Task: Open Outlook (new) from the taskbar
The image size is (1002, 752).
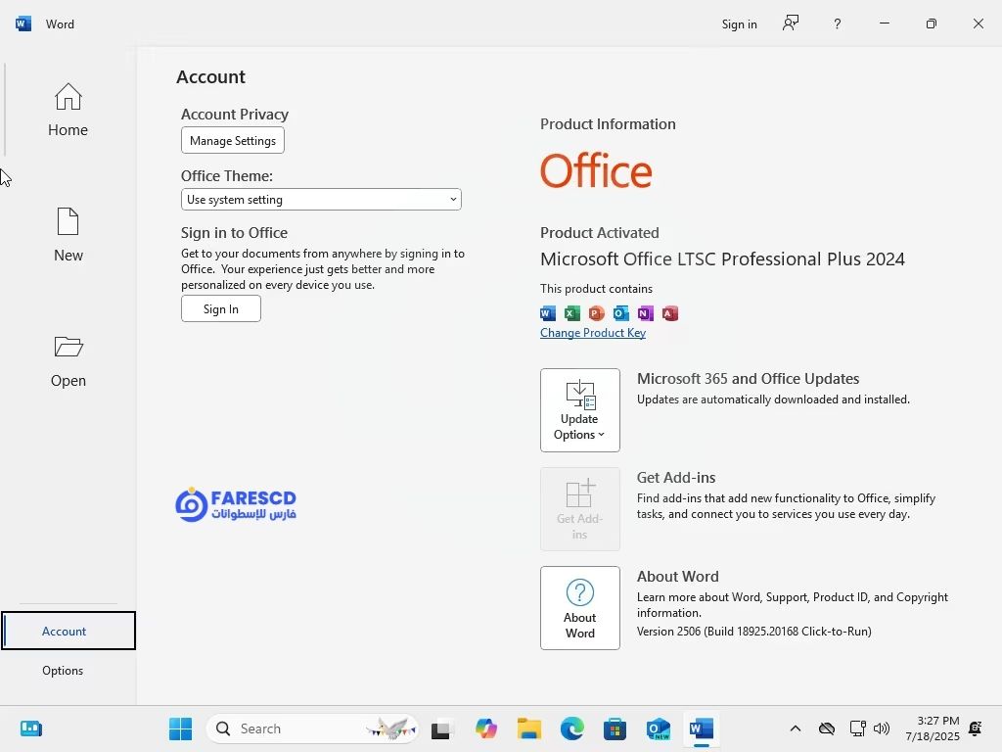Action: click(x=659, y=728)
